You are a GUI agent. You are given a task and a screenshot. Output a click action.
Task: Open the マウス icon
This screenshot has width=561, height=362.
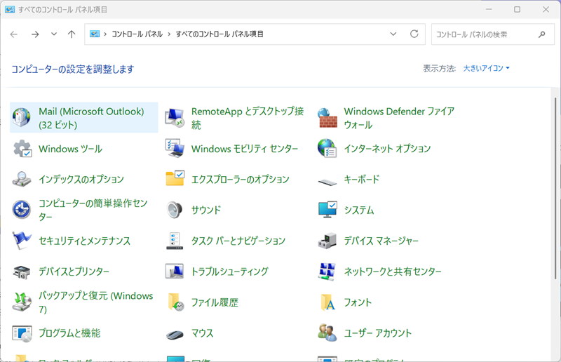175,335
